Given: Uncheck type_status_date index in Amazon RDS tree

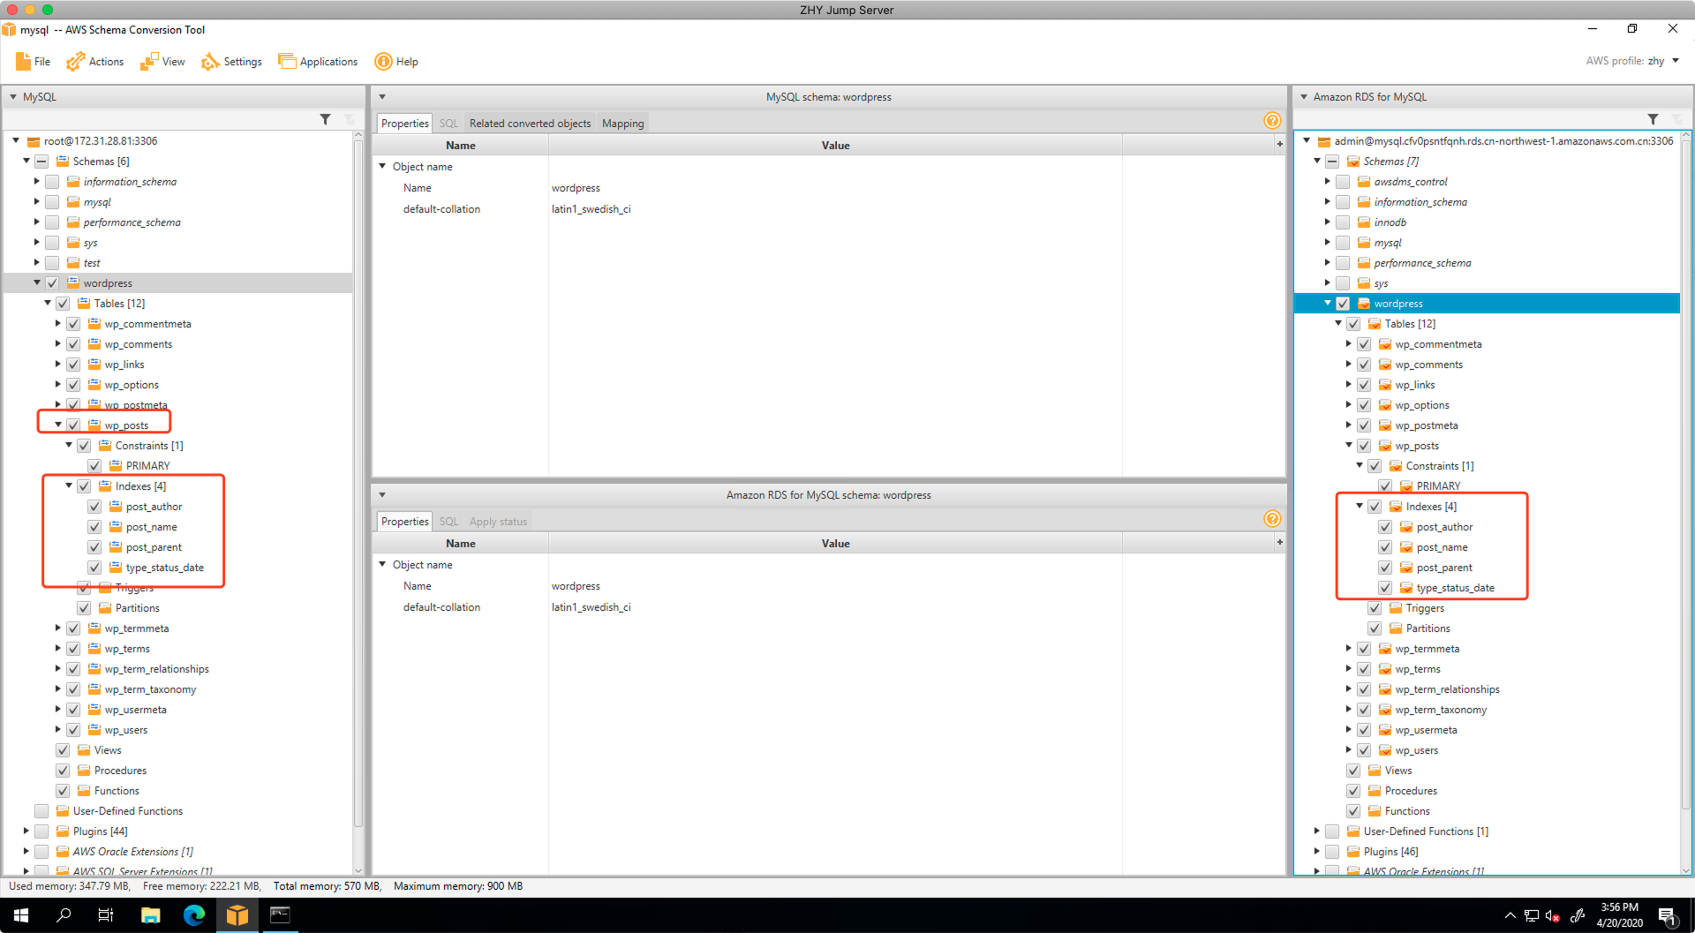Looking at the screenshot, I should tap(1385, 588).
